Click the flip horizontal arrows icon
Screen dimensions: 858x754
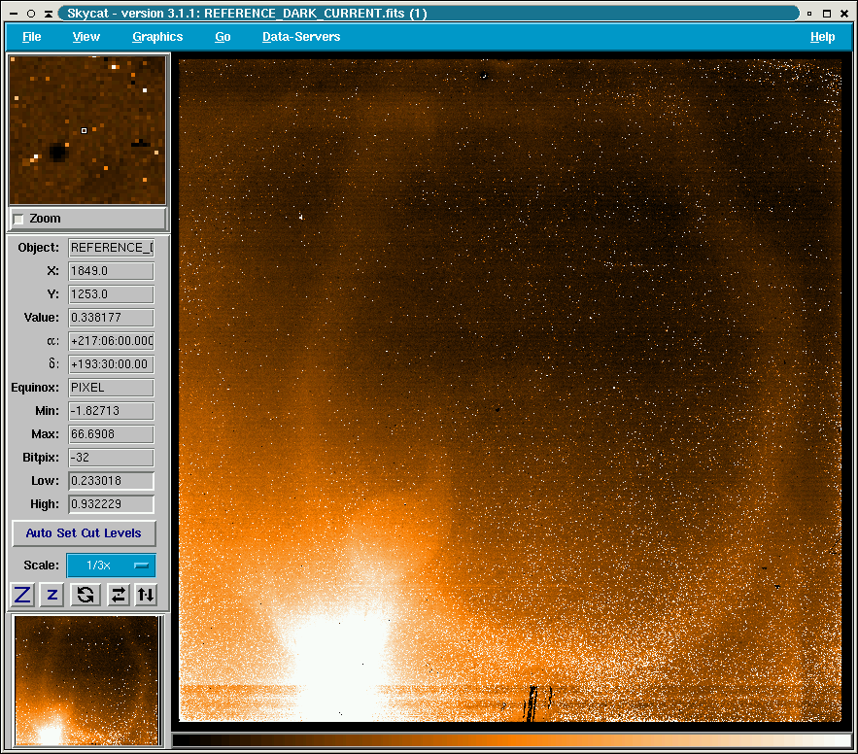118,595
